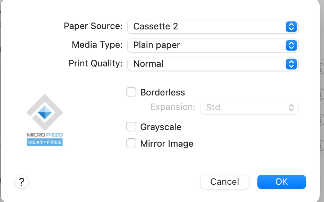Viewport: 324px width, 202px height.
Task: Click the blue Heat-Free badge
Action: tap(45, 142)
